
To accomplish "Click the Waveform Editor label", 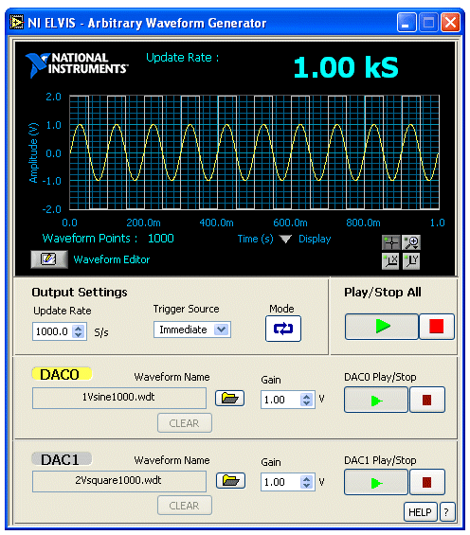I will pyautogui.click(x=112, y=259).
